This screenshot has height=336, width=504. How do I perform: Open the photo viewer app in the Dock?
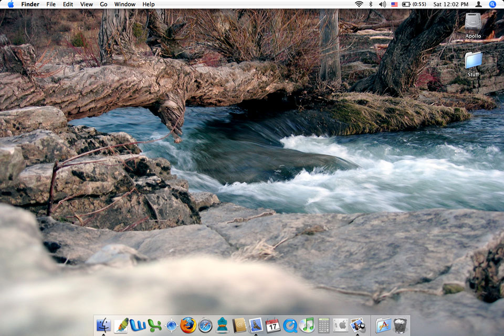(358, 326)
